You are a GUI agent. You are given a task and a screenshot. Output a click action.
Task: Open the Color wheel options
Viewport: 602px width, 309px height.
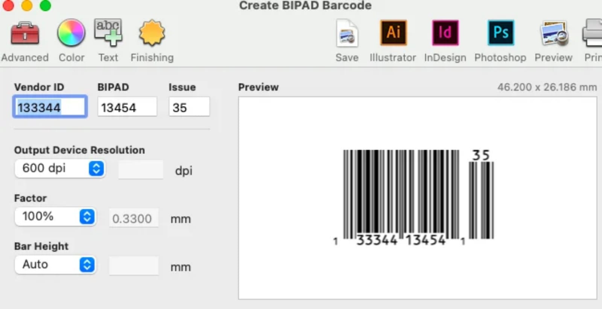point(71,33)
